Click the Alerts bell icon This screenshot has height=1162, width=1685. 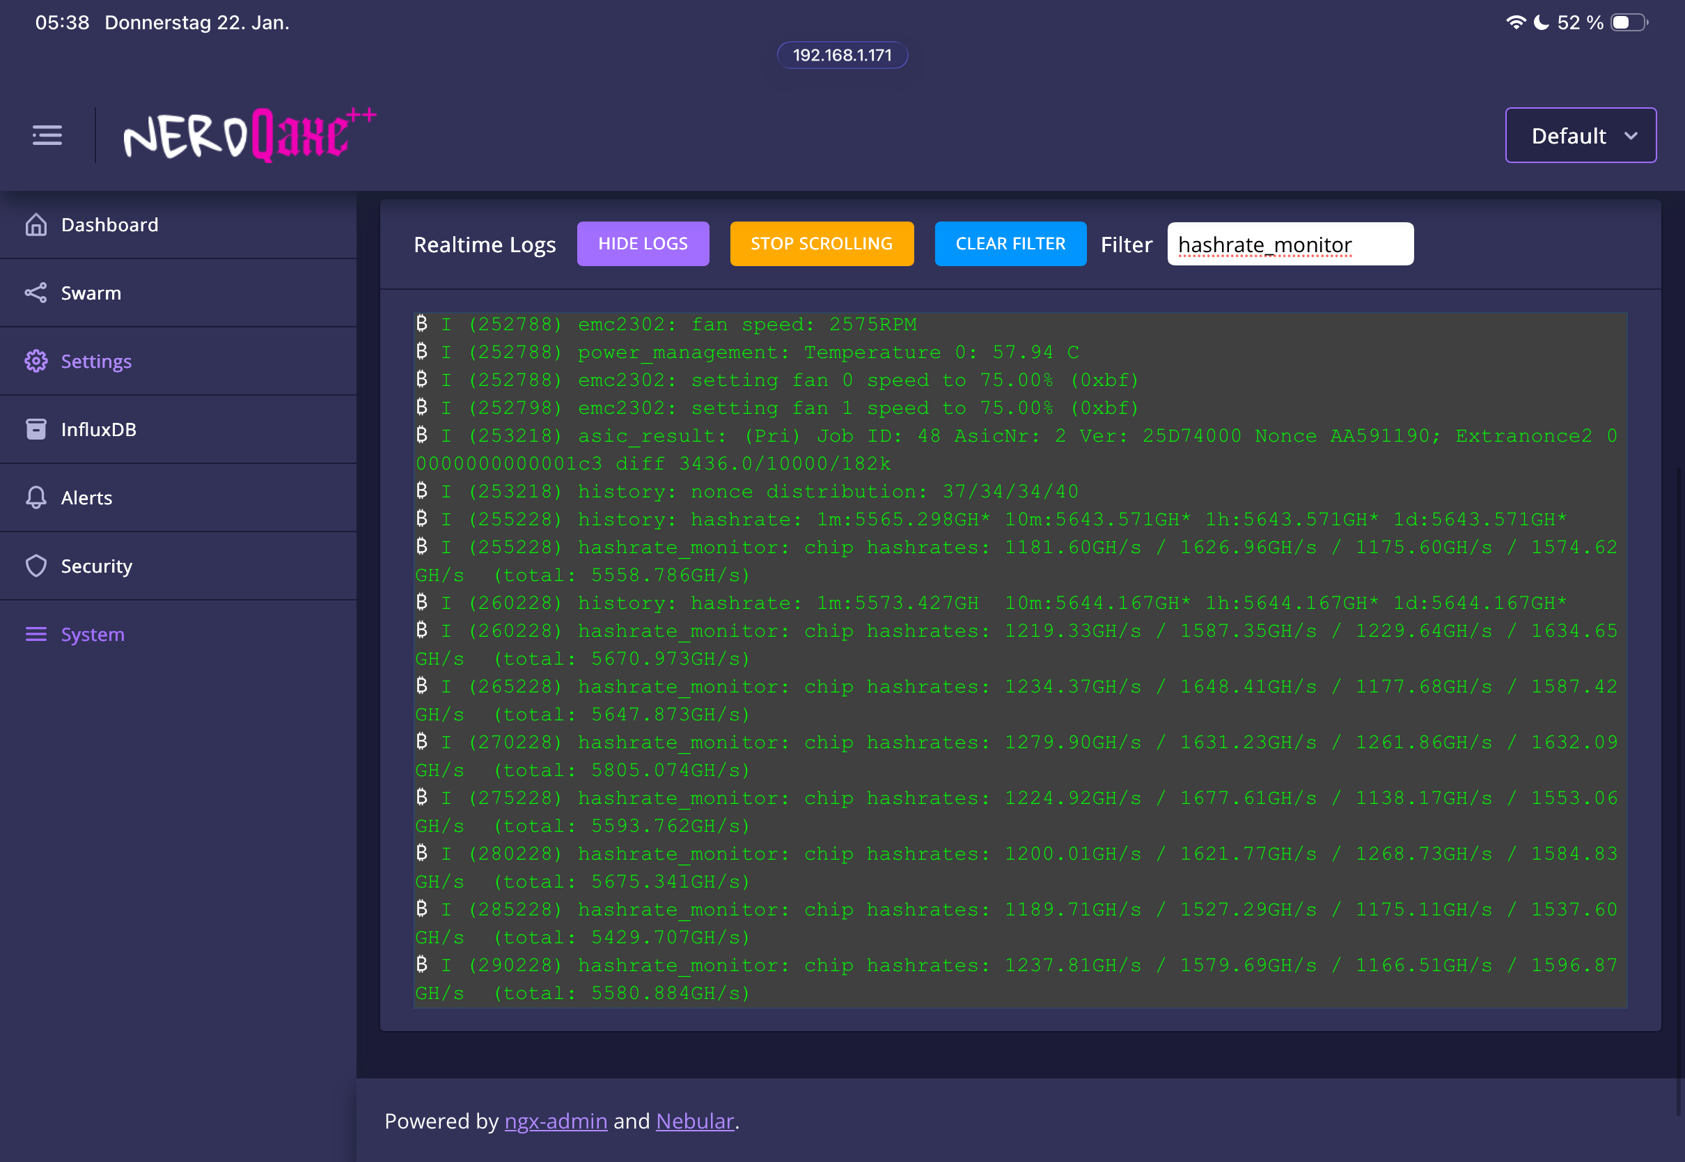pyautogui.click(x=36, y=498)
